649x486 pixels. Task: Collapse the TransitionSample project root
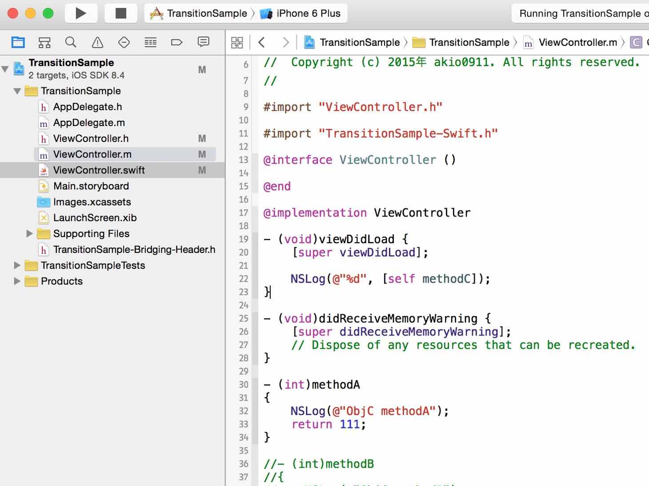click(5, 69)
